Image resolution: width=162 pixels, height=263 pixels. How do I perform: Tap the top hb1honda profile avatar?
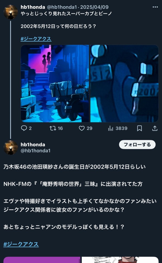point(11,12)
